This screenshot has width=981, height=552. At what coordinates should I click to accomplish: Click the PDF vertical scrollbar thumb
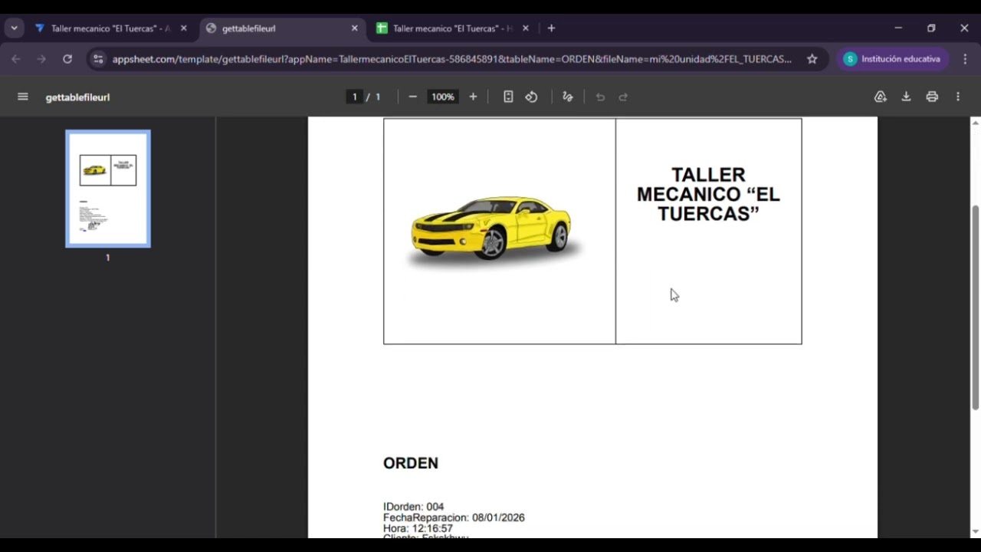coord(976,307)
